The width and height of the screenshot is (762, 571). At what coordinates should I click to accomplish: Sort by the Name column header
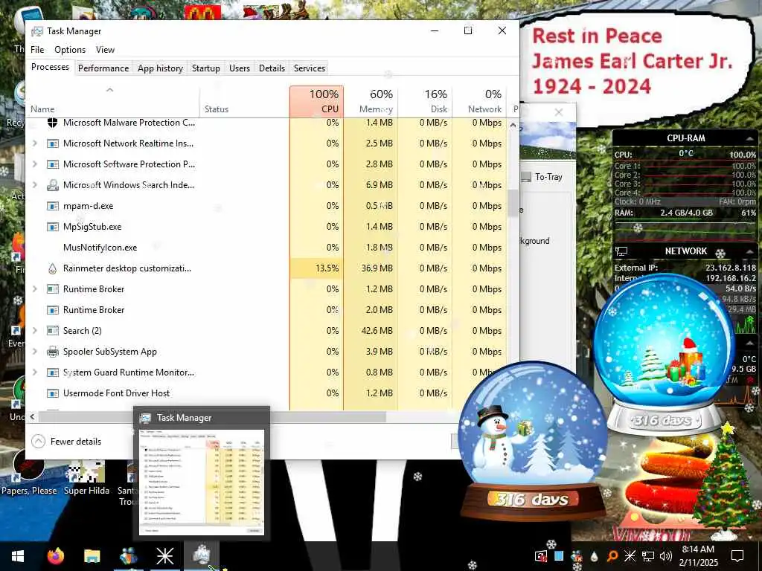tap(113, 101)
